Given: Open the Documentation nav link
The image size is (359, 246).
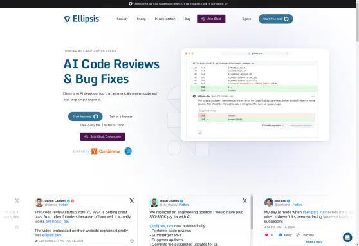Looking at the screenshot, I should 165,19.
